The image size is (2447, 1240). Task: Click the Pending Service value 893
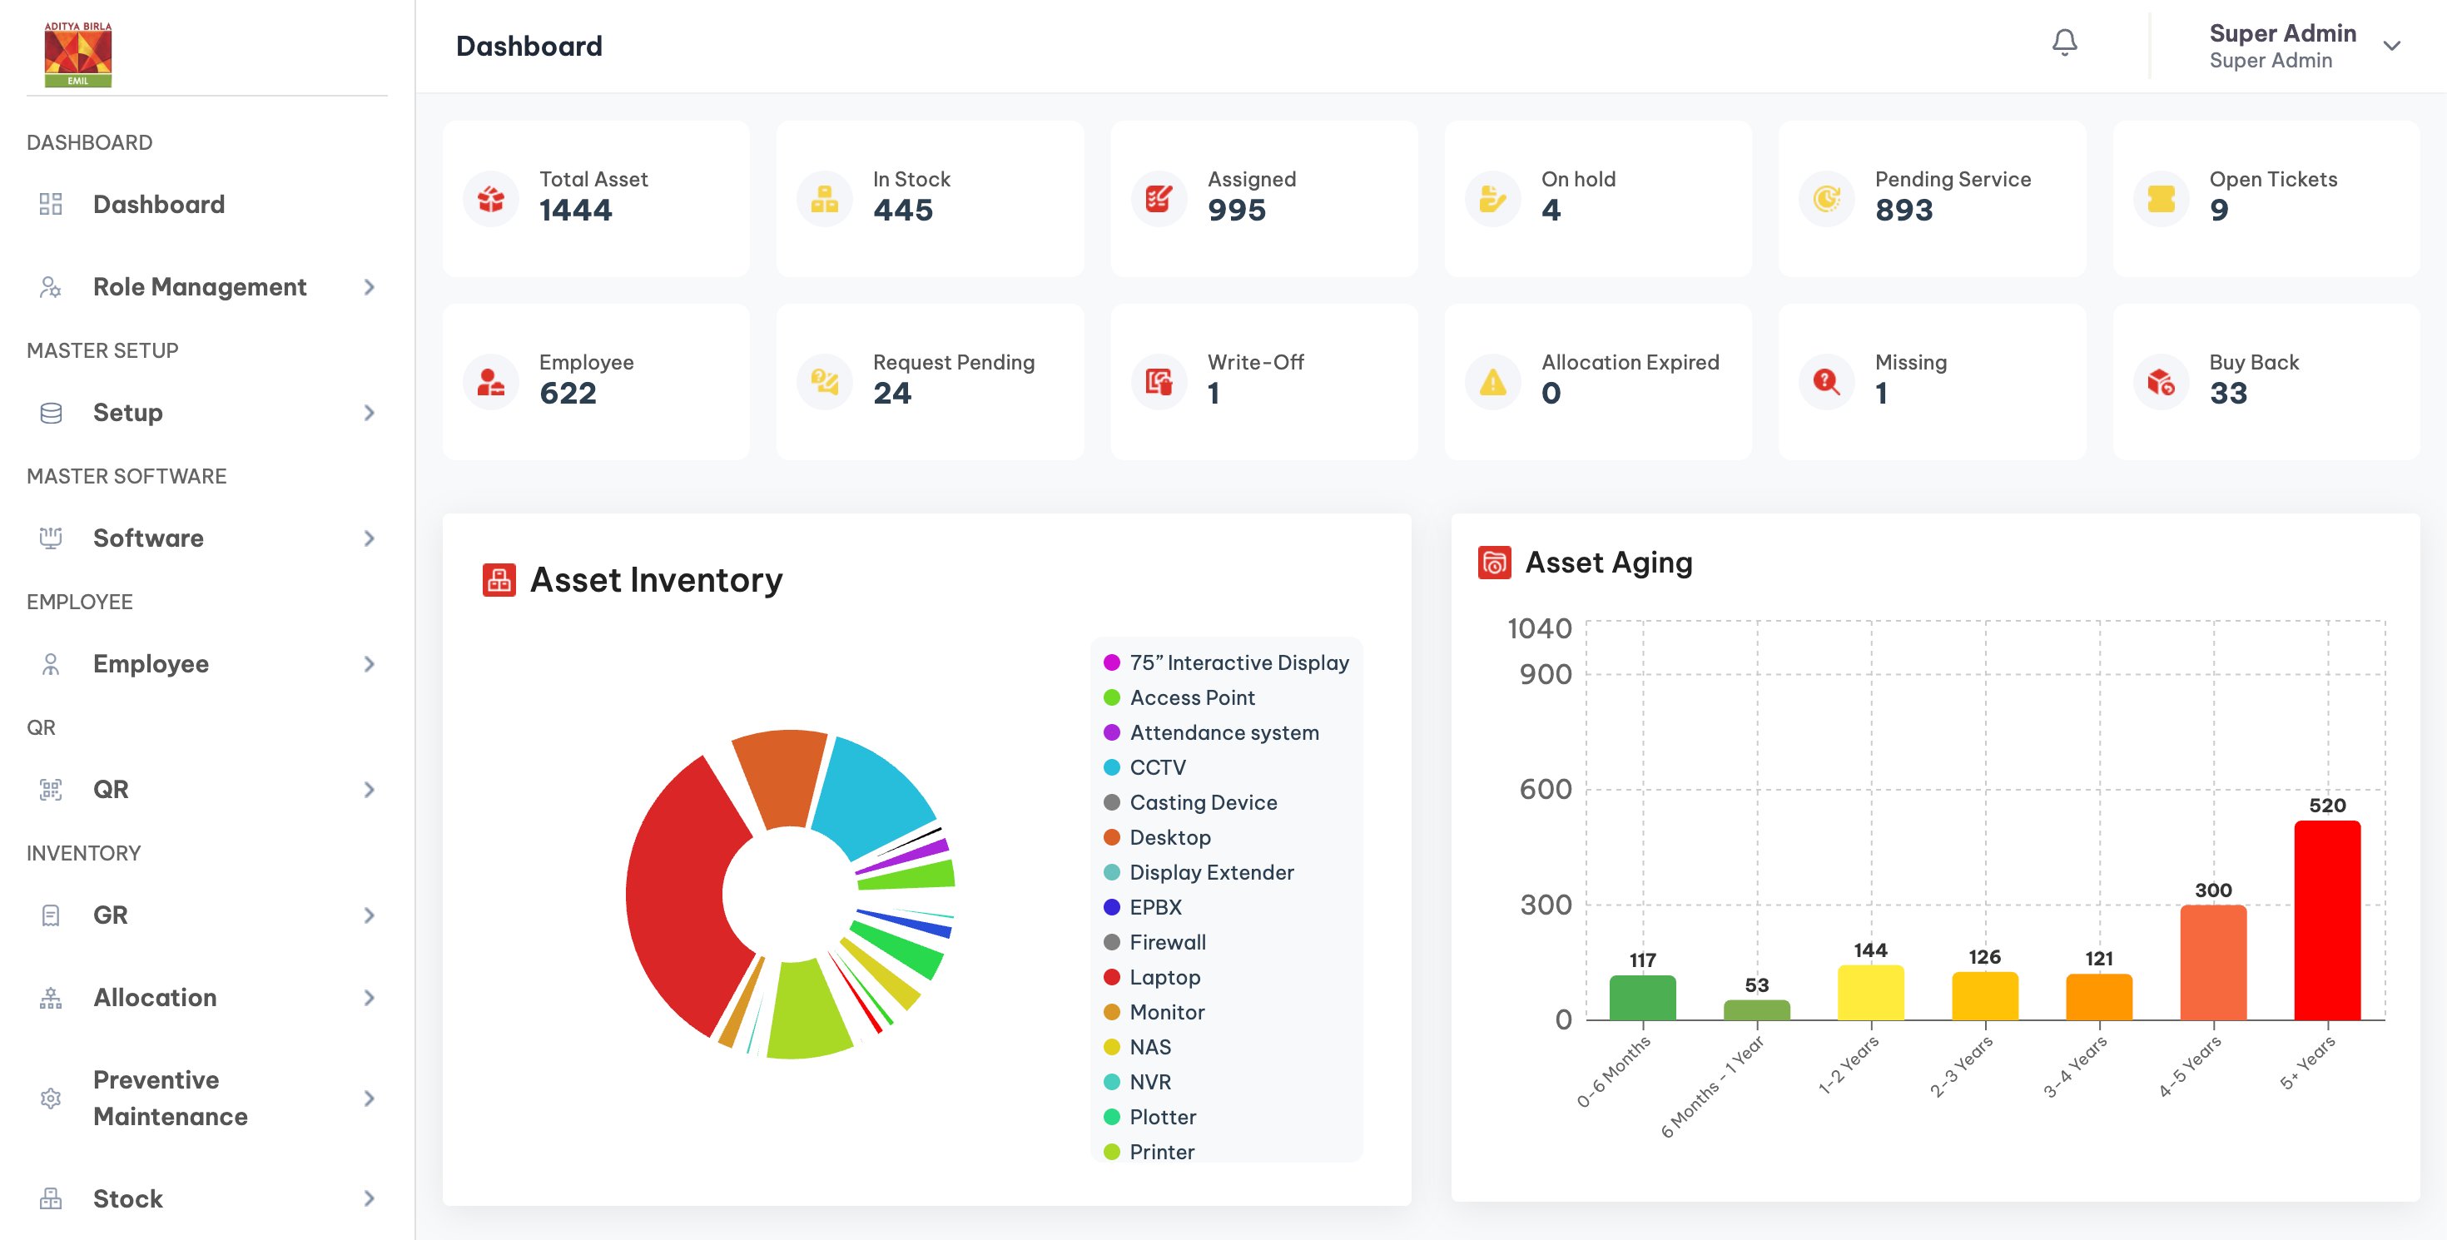[x=1903, y=210]
